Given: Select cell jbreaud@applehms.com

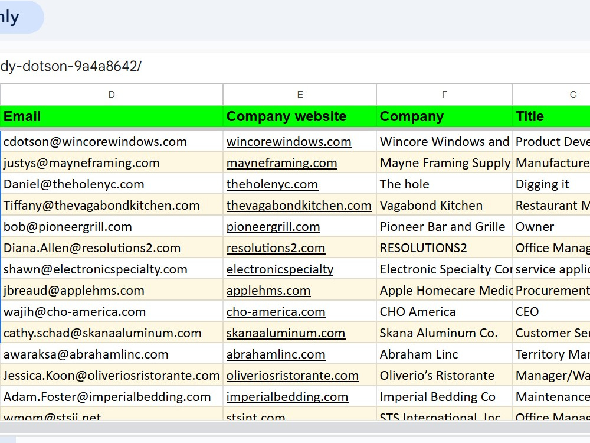Looking at the screenshot, I should point(112,291).
